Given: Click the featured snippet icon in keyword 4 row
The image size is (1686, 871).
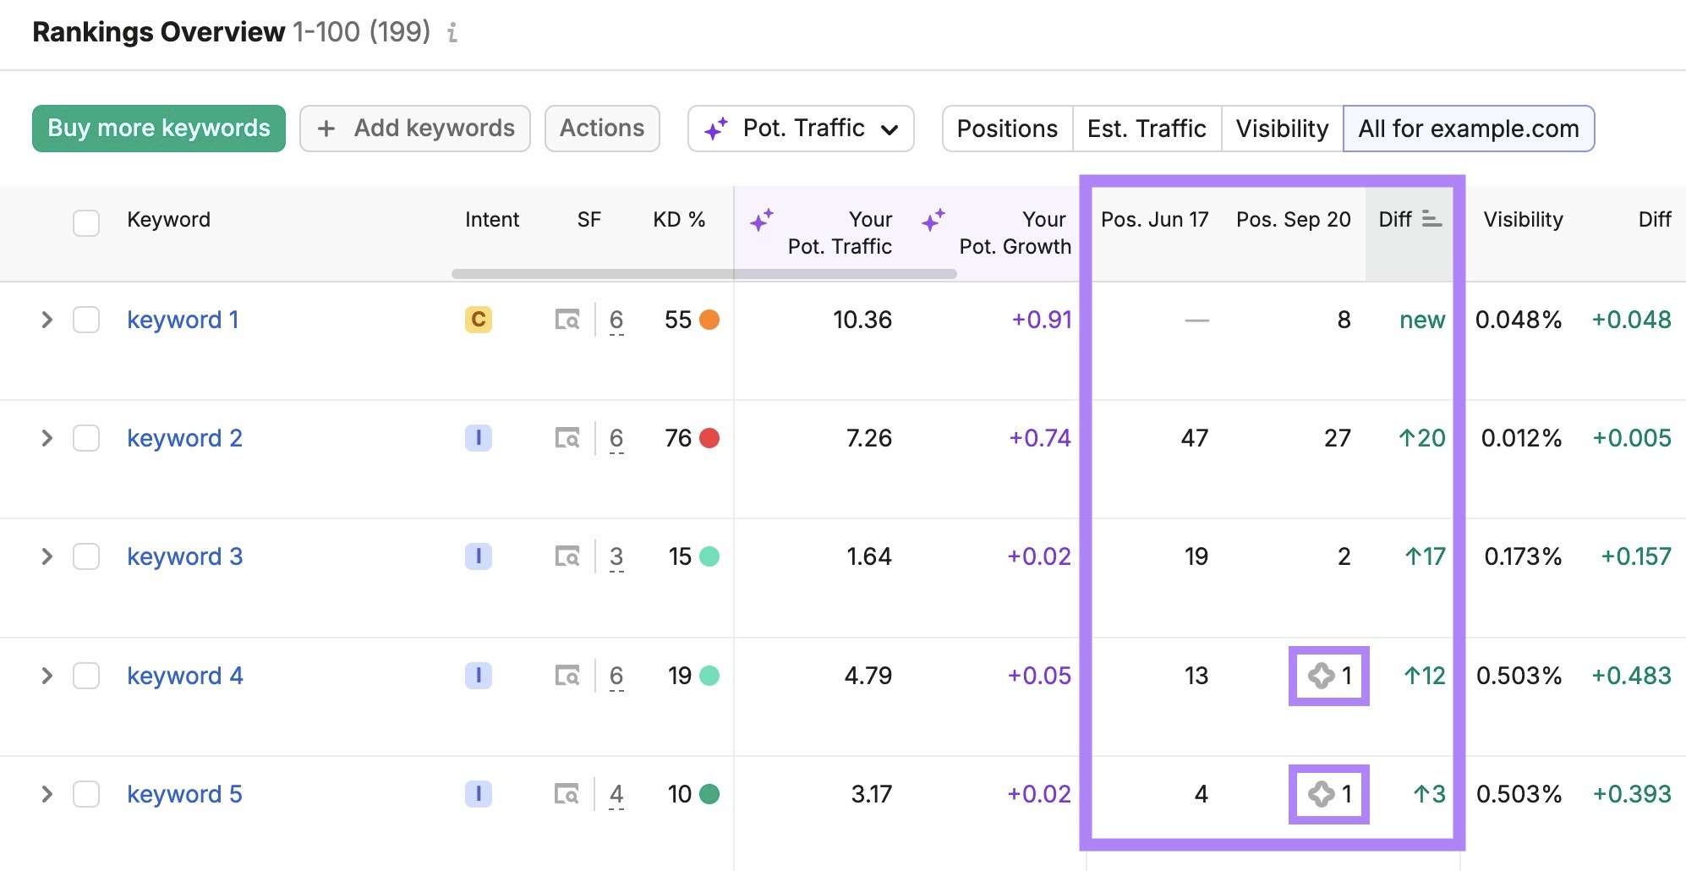Looking at the screenshot, I should [1321, 676].
